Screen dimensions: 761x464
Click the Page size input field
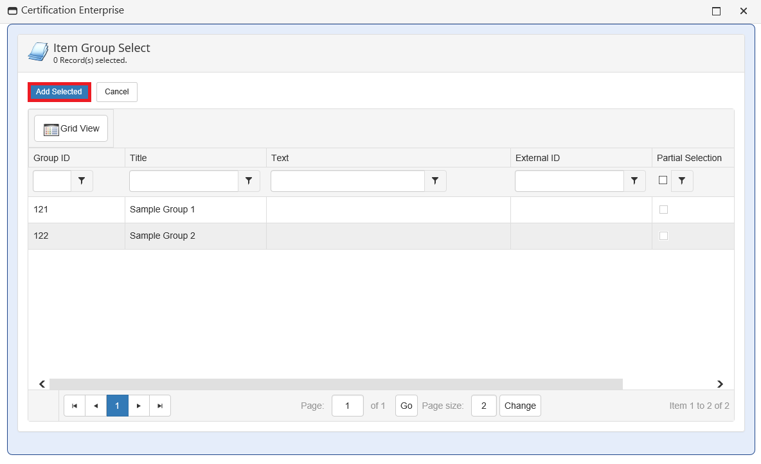tap(483, 406)
